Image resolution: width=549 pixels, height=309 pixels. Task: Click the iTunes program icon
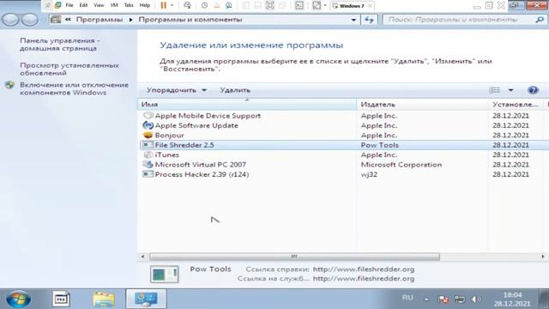(x=148, y=154)
